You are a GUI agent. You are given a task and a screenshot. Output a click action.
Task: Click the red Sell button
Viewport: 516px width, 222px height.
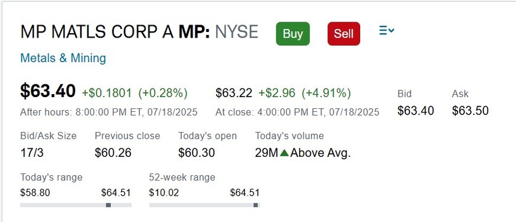coord(344,34)
